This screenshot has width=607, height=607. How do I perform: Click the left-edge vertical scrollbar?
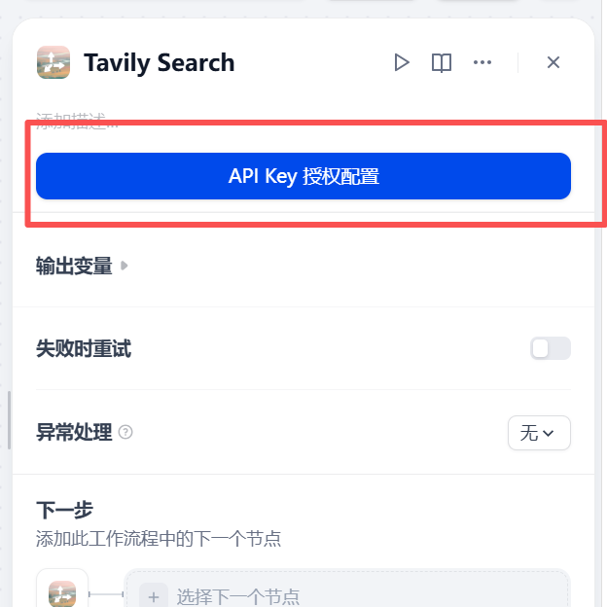(9, 420)
